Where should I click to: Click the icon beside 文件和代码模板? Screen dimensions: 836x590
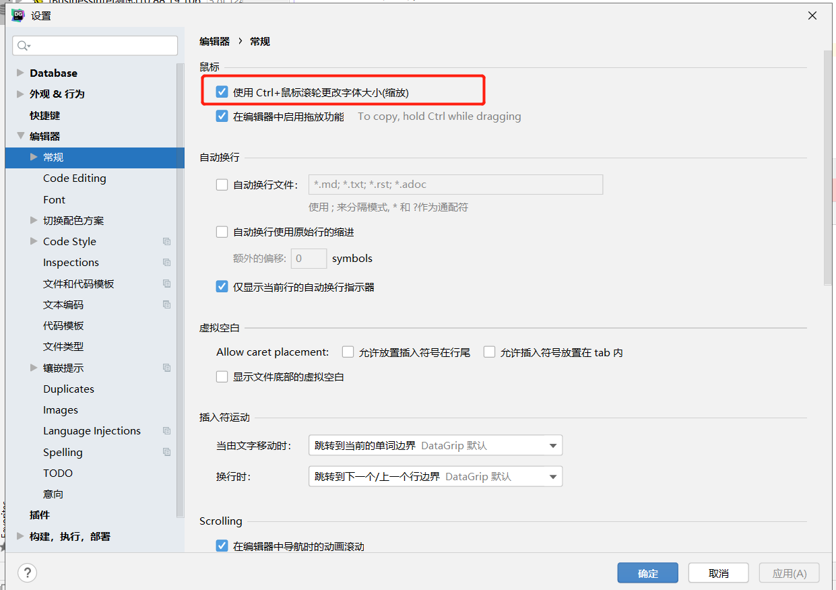pyautogui.click(x=166, y=284)
